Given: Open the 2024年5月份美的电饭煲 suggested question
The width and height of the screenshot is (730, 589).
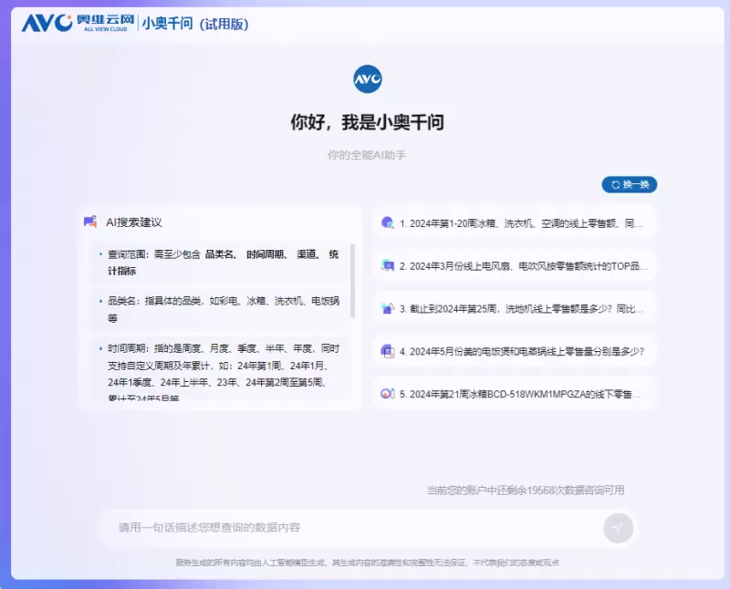Looking at the screenshot, I should coord(522,351).
